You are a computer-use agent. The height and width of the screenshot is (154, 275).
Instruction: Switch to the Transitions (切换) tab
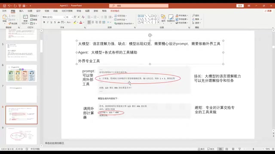[x=47, y=11]
